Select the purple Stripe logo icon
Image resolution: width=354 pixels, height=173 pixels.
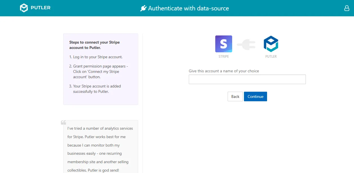[224, 44]
